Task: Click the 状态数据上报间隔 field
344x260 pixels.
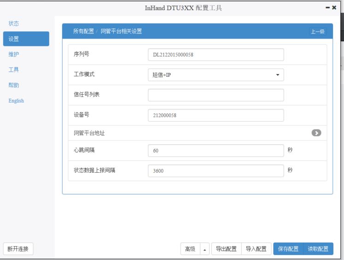Action: pos(216,171)
